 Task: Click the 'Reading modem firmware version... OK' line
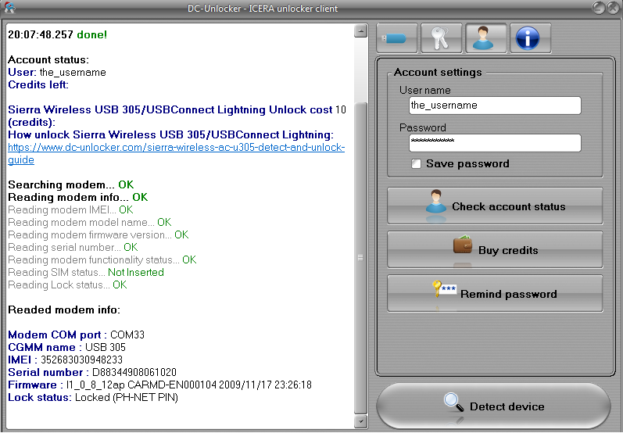click(x=98, y=234)
